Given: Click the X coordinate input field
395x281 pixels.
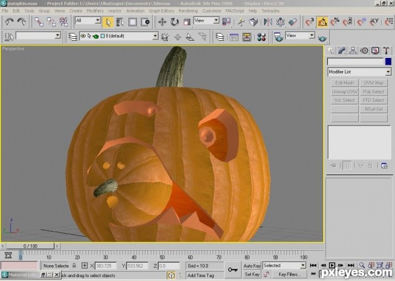Looking at the screenshot, I should point(105,266).
